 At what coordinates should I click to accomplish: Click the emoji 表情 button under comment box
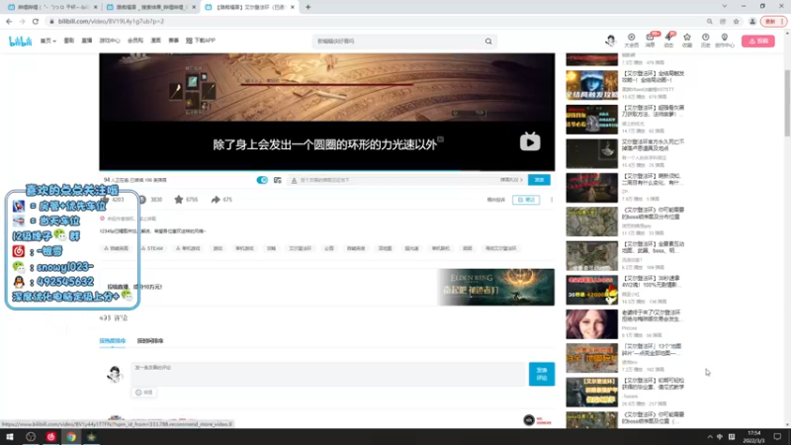tap(143, 393)
